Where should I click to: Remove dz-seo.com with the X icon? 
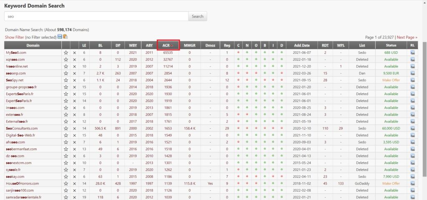(x=74, y=156)
